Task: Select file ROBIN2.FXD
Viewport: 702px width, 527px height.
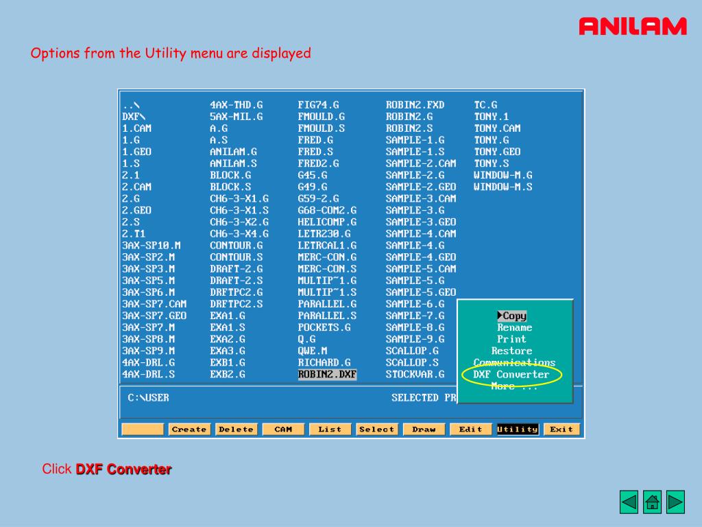Action: point(415,105)
